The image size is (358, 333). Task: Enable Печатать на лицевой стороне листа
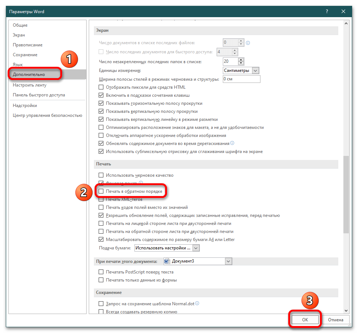101,223
